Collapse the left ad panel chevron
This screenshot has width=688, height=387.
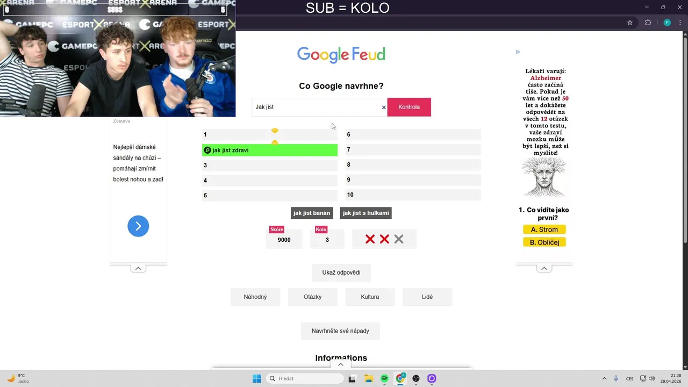pyautogui.click(x=138, y=268)
